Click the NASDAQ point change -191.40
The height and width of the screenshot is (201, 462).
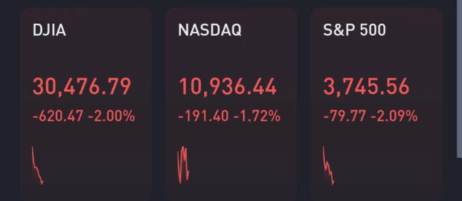pyautogui.click(x=203, y=116)
